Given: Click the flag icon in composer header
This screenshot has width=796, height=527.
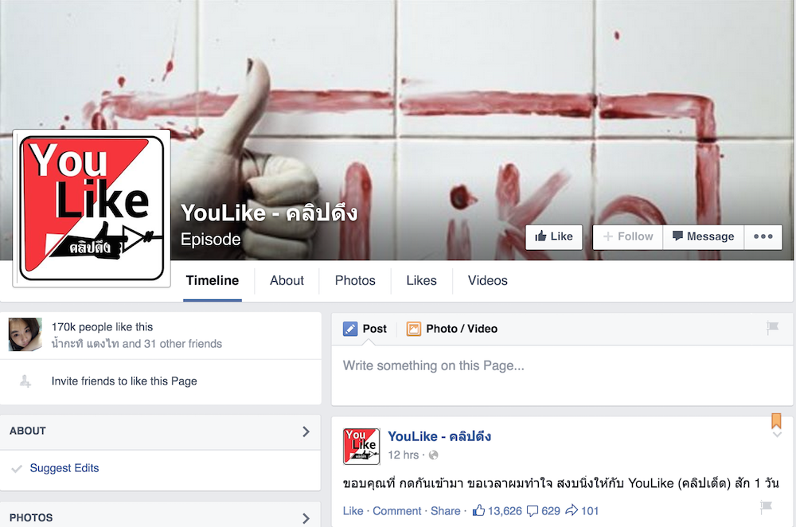Looking at the screenshot, I should pyautogui.click(x=772, y=328).
